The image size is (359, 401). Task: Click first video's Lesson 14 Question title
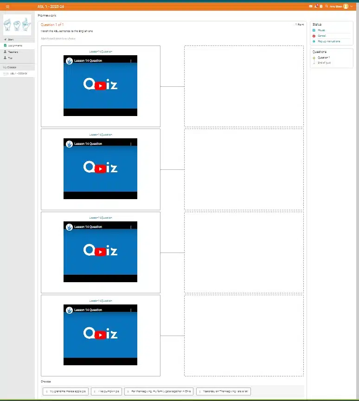(x=88, y=61)
